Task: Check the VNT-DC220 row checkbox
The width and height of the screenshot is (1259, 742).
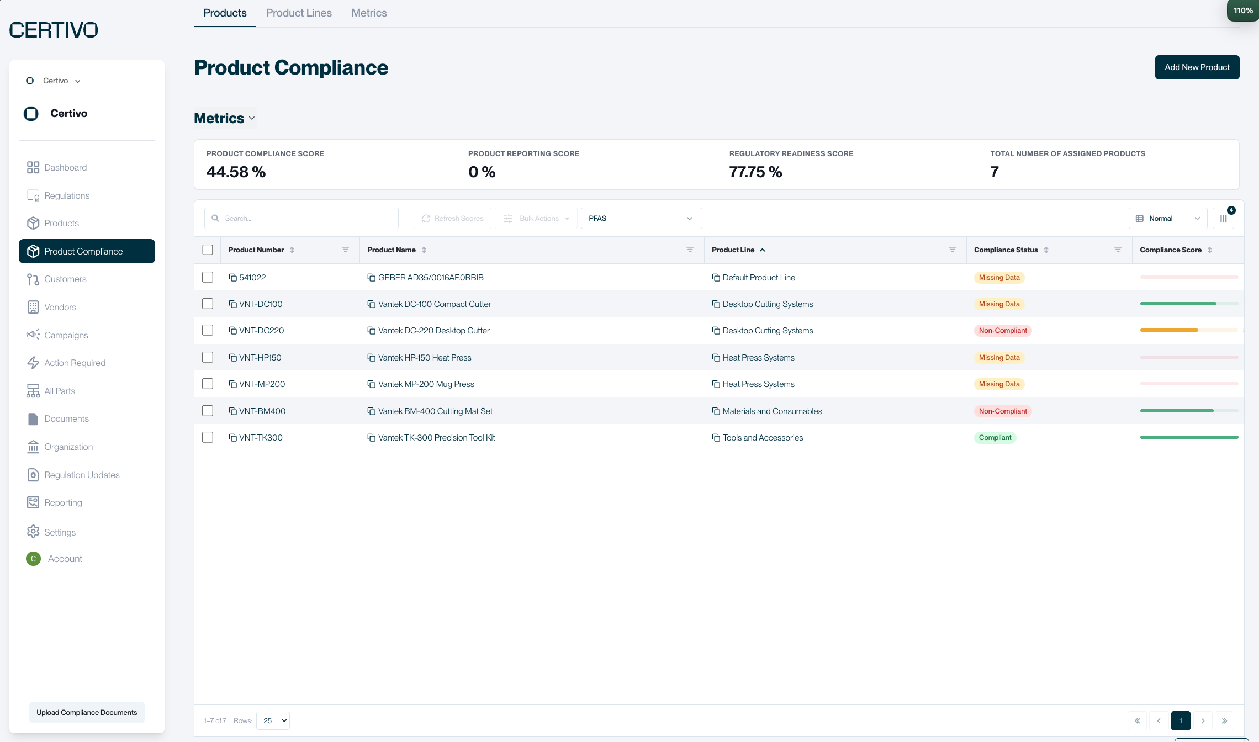Action: [x=208, y=330]
